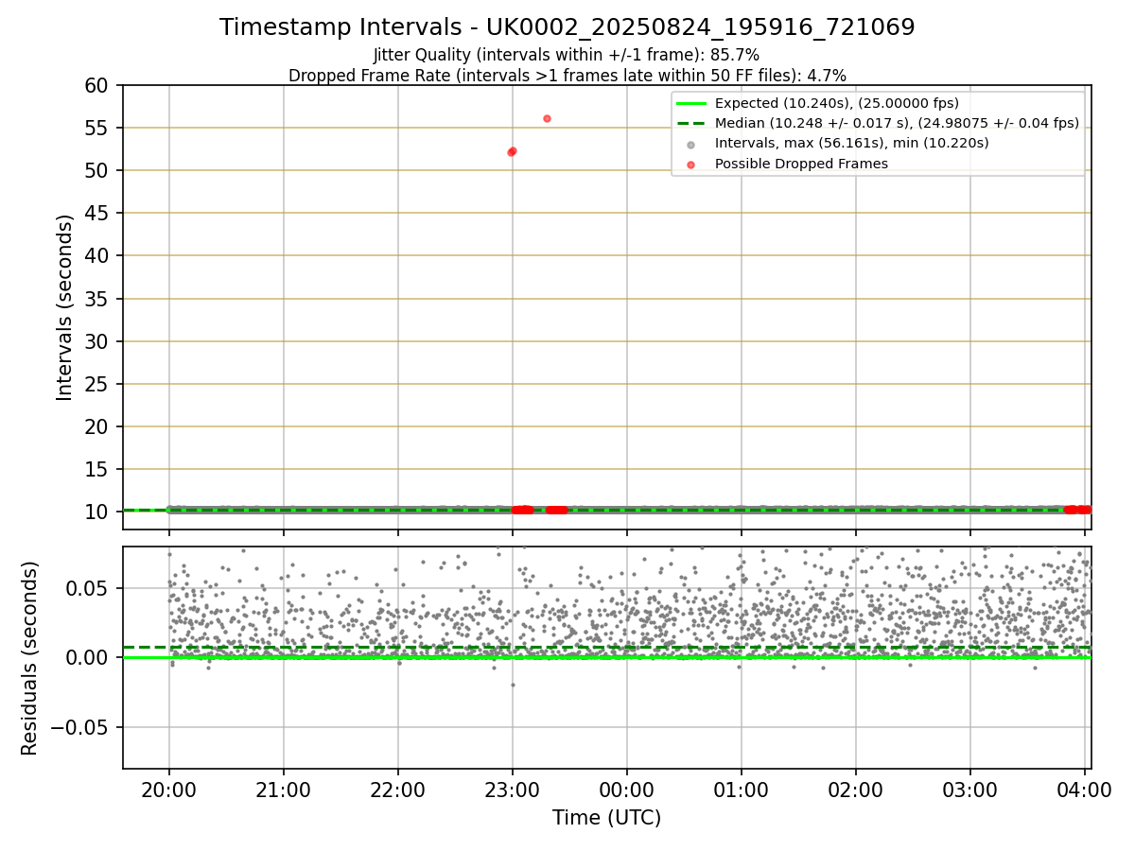Click the '45' interval axis tick label
The height and width of the screenshot is (851, 1135).
click(97, 214)
